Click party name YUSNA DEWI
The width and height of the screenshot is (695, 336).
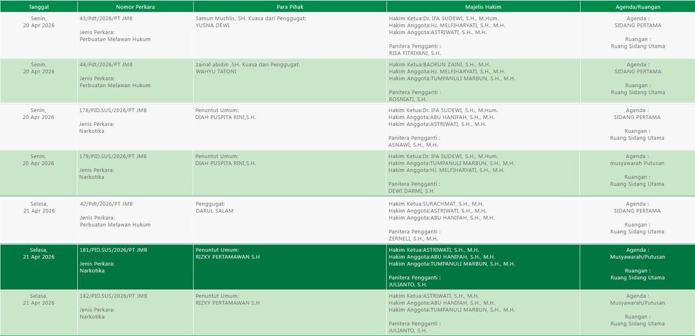pyautogui.click(x=212, y=26)
